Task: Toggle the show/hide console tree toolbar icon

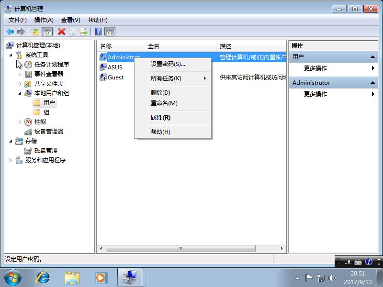Action: point(46,32)
